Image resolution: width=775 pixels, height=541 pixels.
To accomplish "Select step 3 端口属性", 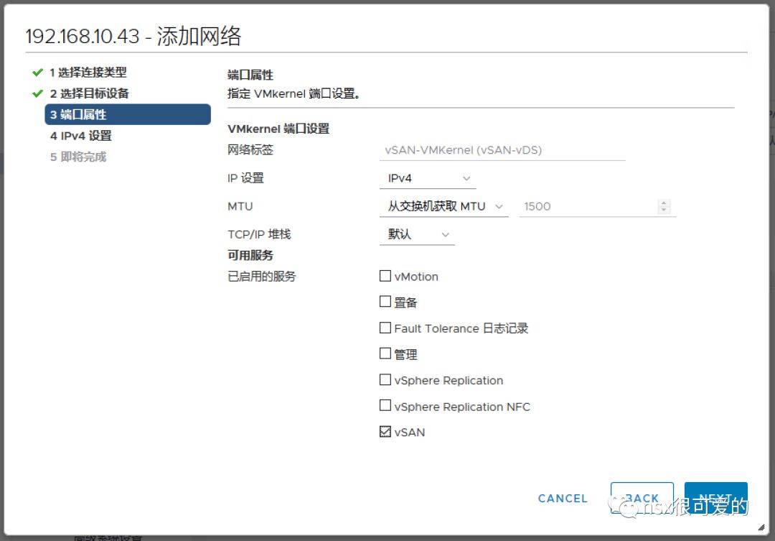I will point(128,114).
